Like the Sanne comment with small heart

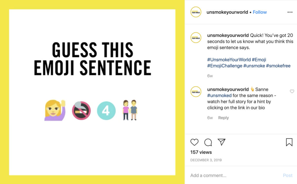coord(292,91)
